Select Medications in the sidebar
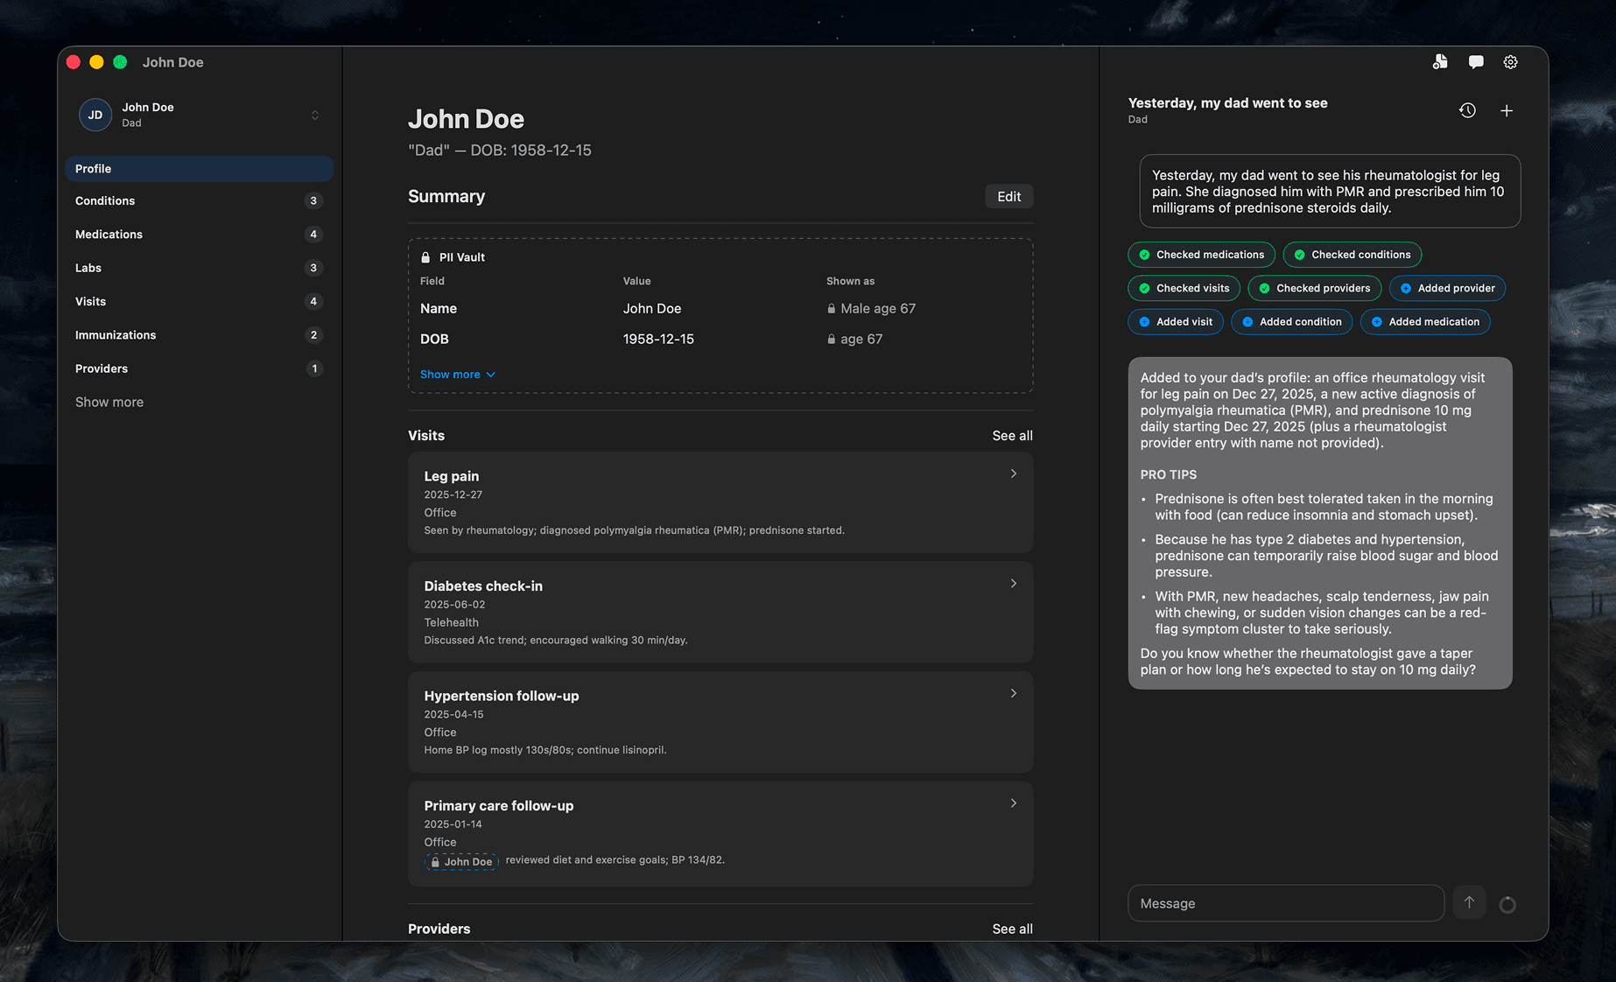 point(109,235)
